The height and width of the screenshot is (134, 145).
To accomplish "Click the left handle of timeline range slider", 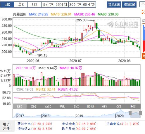I will 130,113.
